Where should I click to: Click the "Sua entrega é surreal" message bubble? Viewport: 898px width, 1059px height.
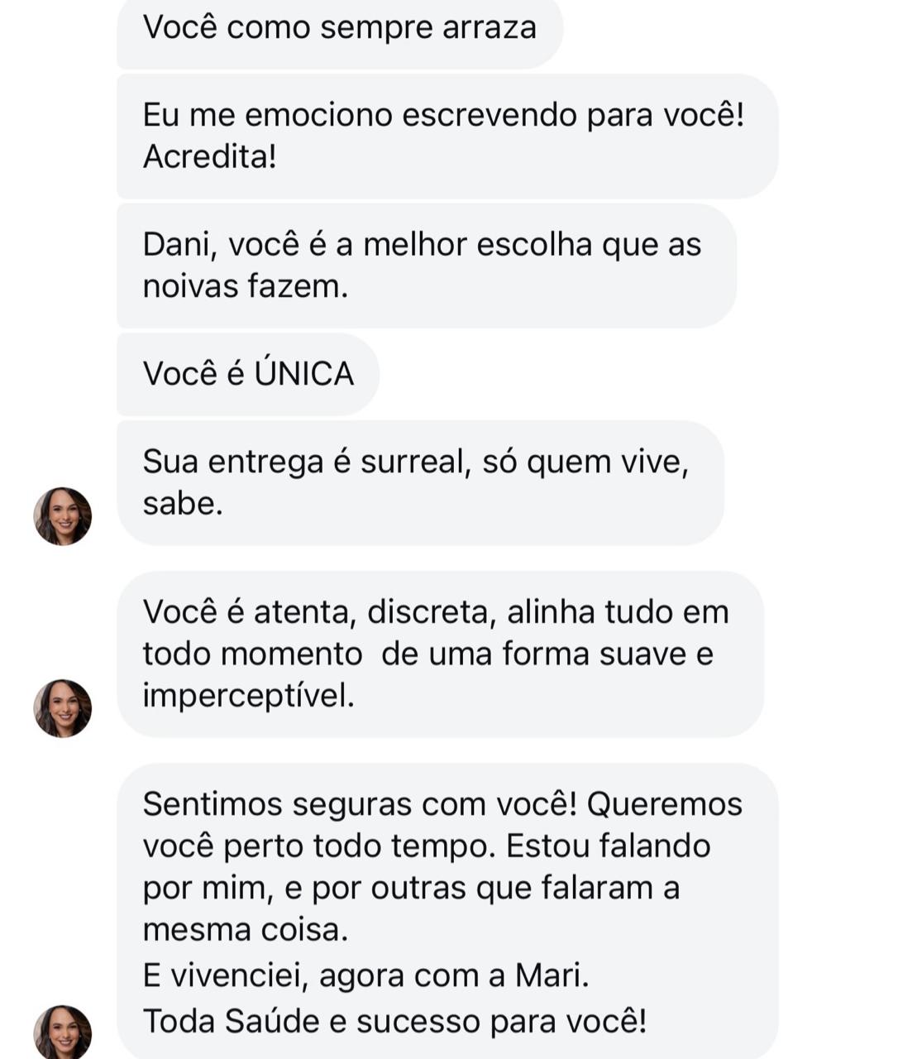(420, 482)
